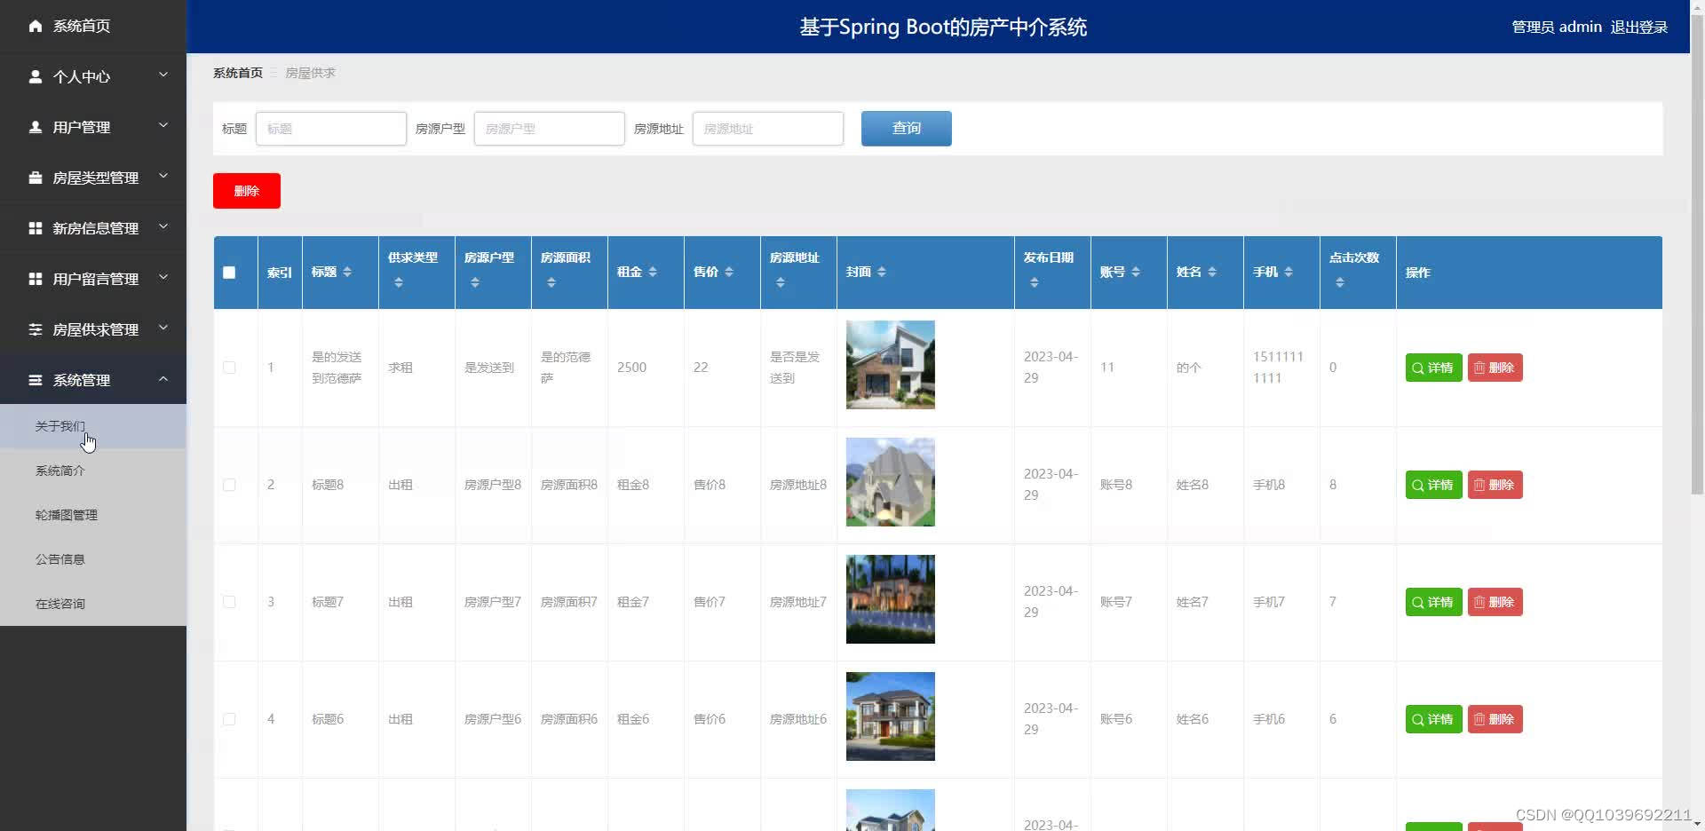The image size is (1705, 831).
Task: Delete row 标题6 with 删除 button
Action: [x=1495, y=719]
